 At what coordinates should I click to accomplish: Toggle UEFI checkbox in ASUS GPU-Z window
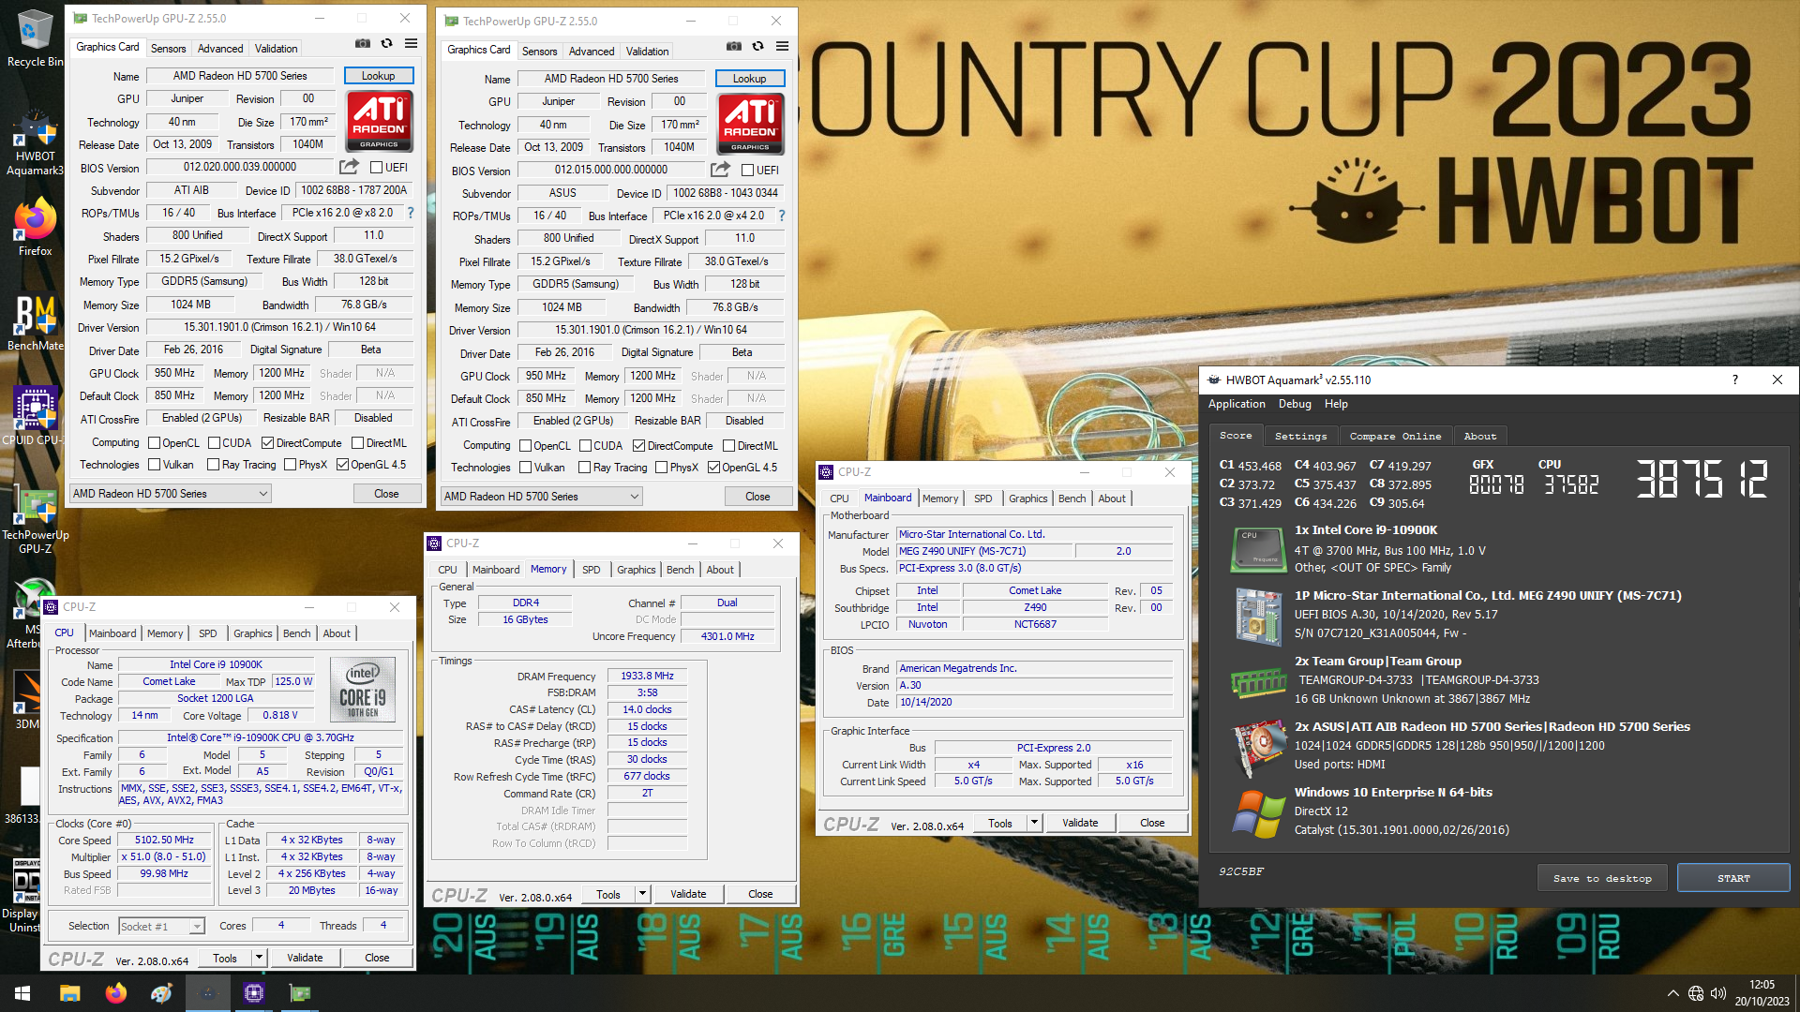coord(747,170)
